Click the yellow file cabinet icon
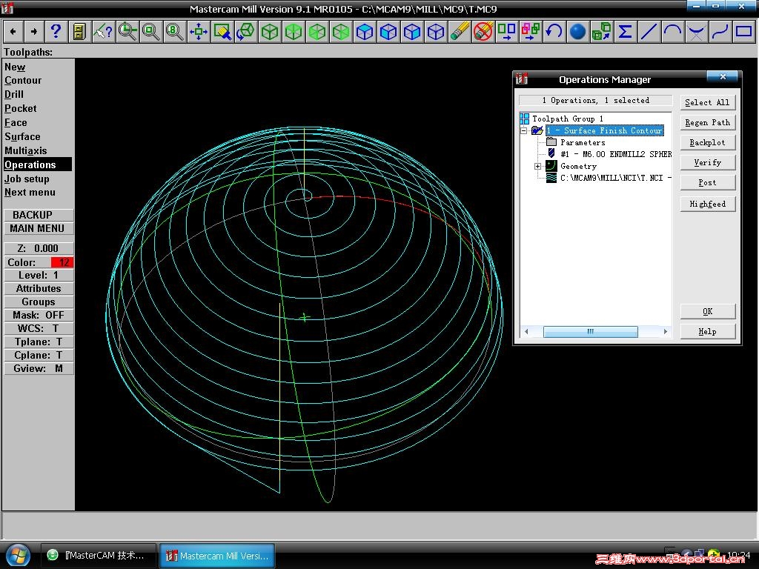The image size is (759, 569). click(79, 32)
